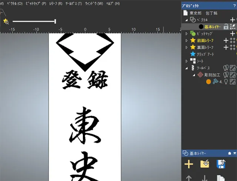Click the relief zoom slider handle
Image resolution: width=237 pixels, height=181 pixels.
[55, 21]
